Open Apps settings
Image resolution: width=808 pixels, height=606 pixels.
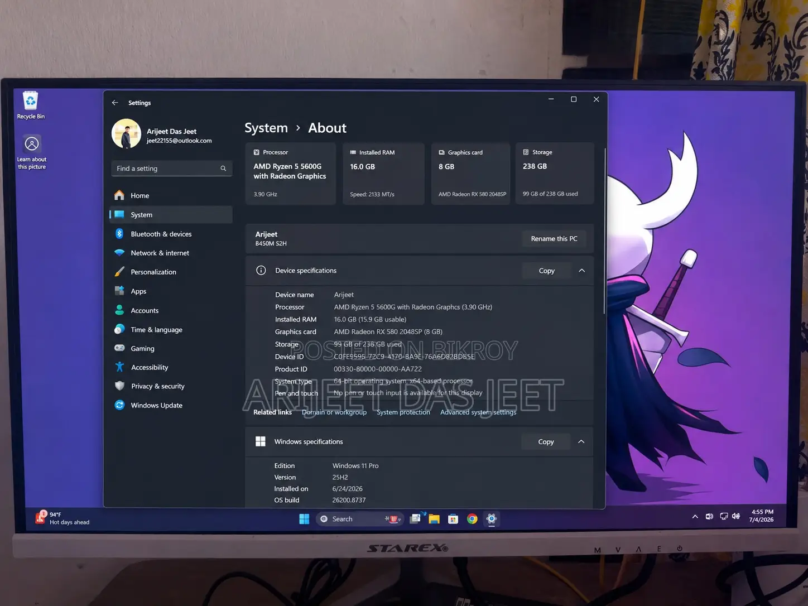pos(171,291)
